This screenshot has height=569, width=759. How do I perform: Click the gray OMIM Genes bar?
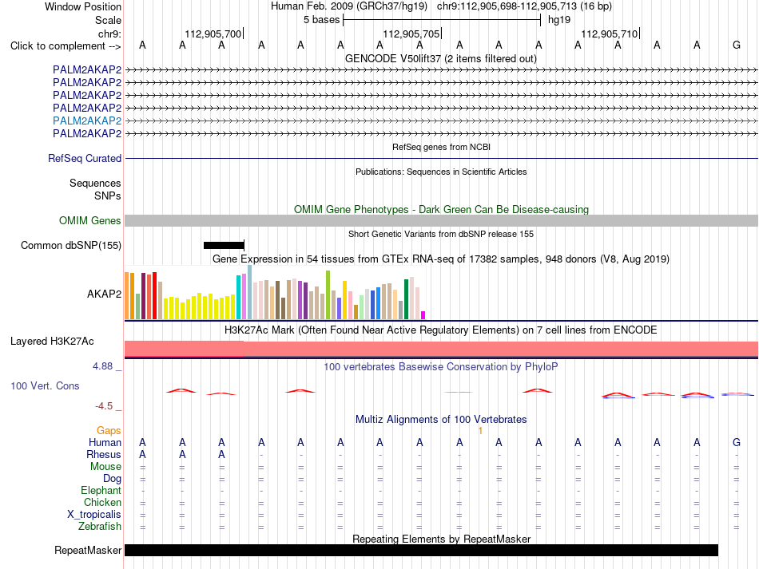click(x=442, y=220)
